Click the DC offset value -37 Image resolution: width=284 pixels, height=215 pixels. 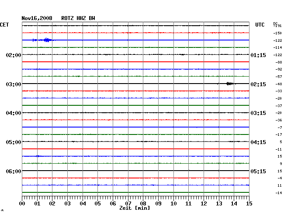279,106
